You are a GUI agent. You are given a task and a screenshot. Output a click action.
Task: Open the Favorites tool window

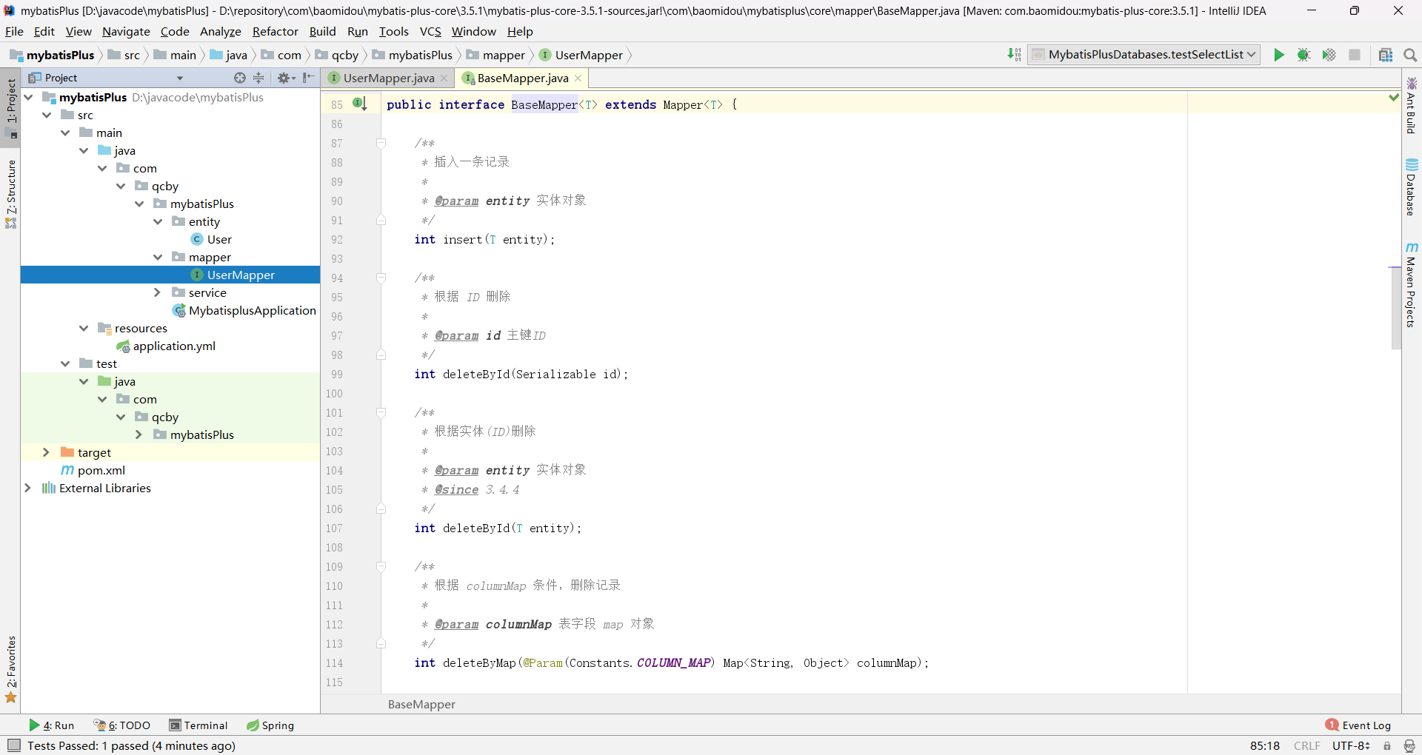[10, 669]
